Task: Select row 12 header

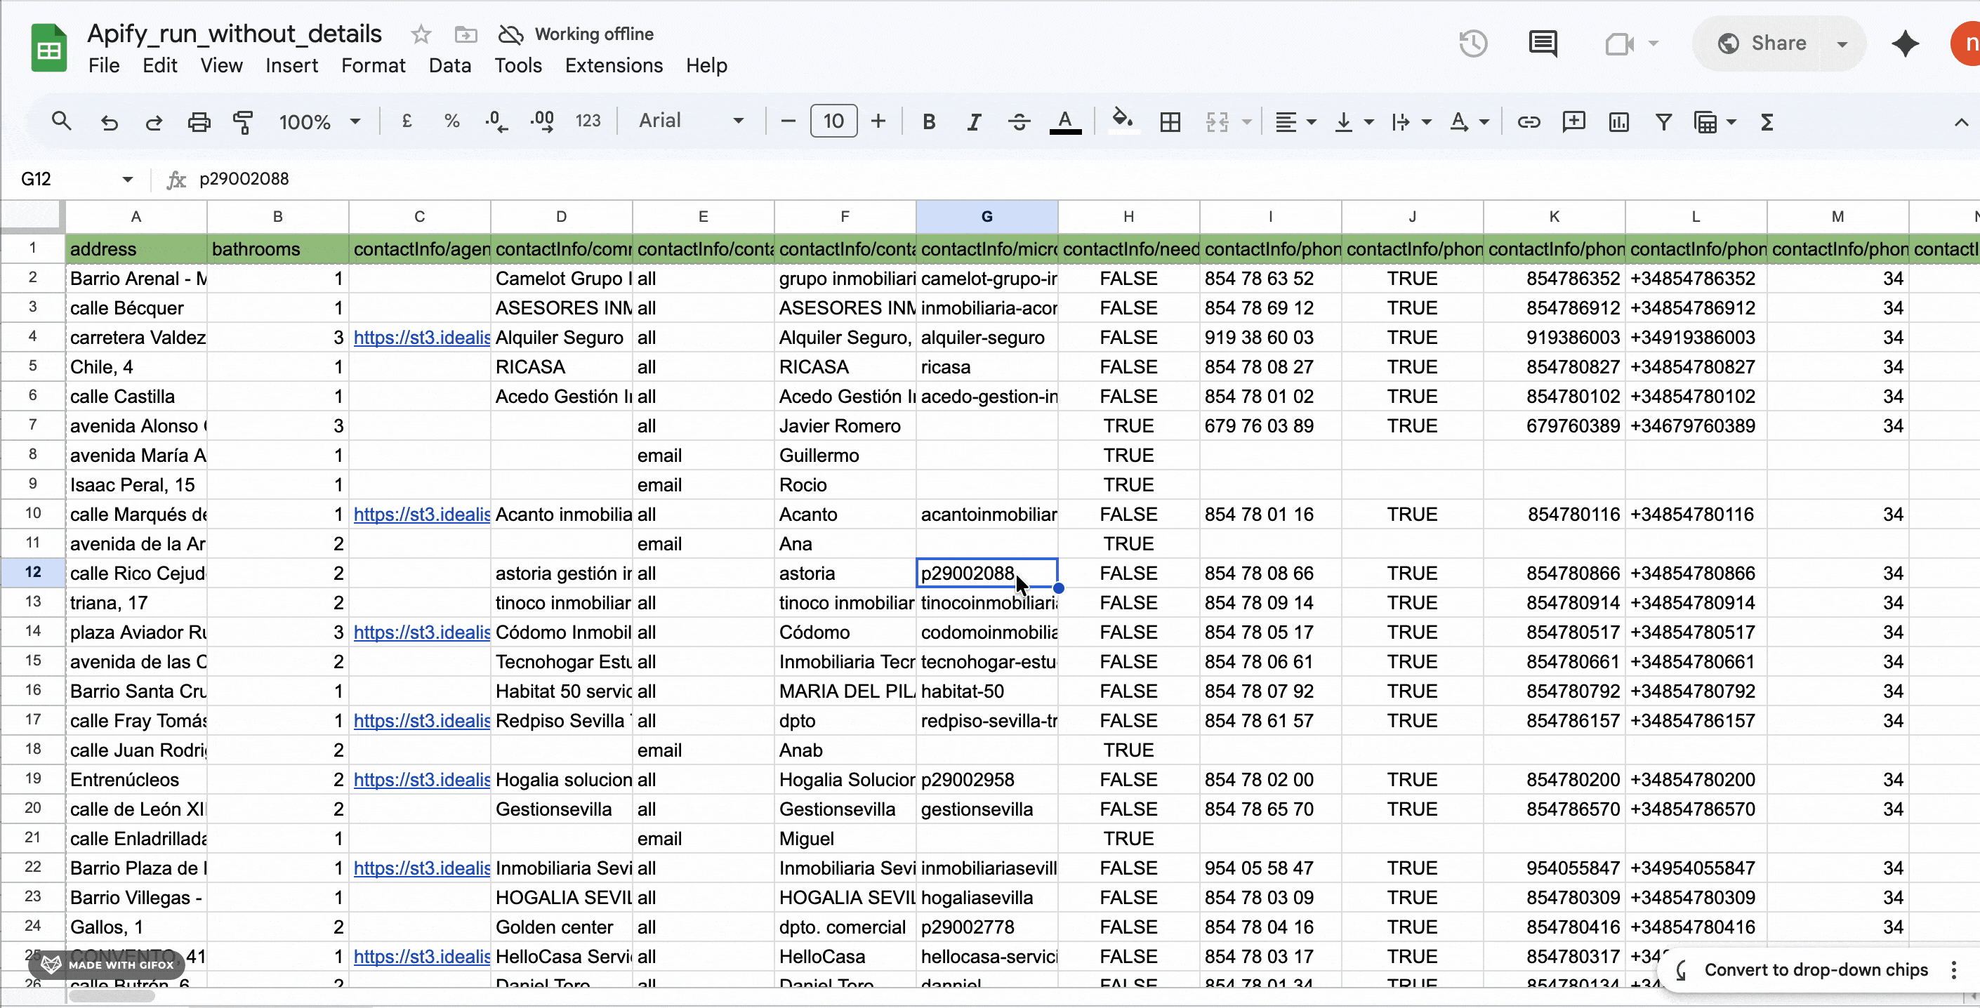Action: 32,572
